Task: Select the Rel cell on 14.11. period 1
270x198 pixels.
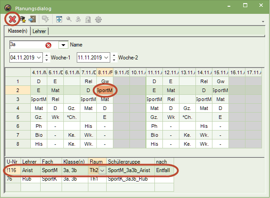Action: [x=204, y=81]
